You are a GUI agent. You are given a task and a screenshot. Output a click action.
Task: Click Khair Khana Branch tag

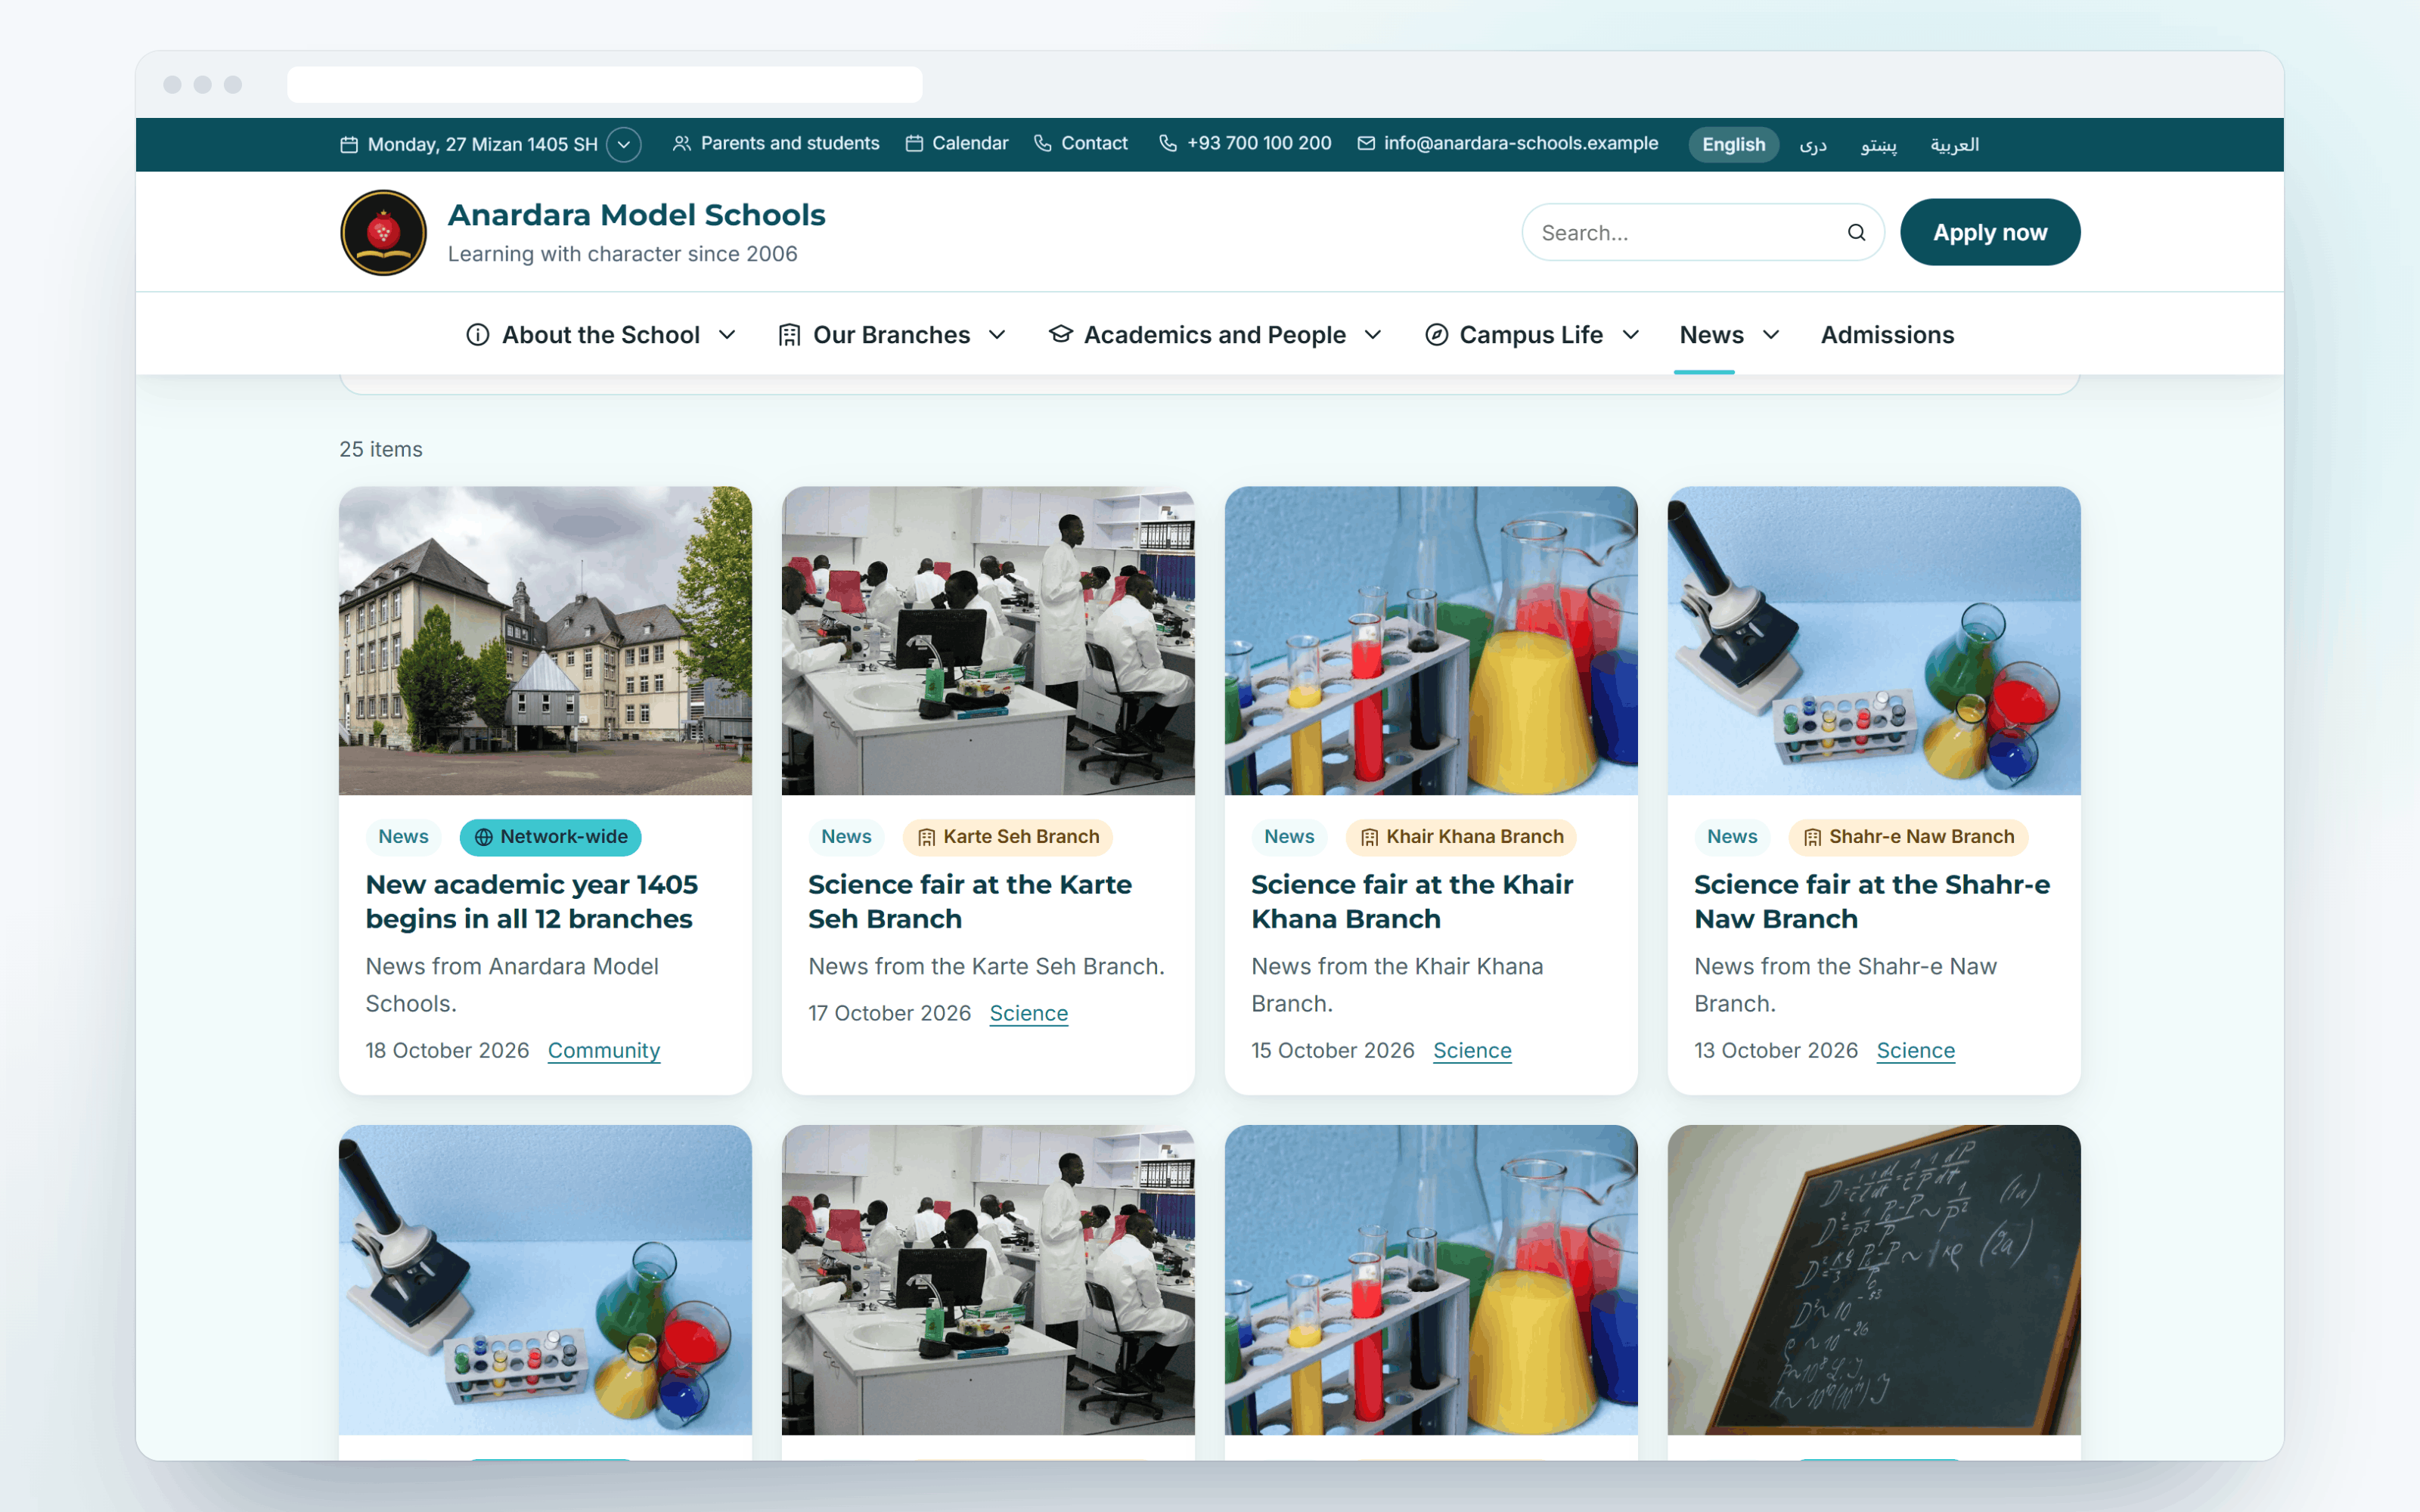[x=1461, y=837]
